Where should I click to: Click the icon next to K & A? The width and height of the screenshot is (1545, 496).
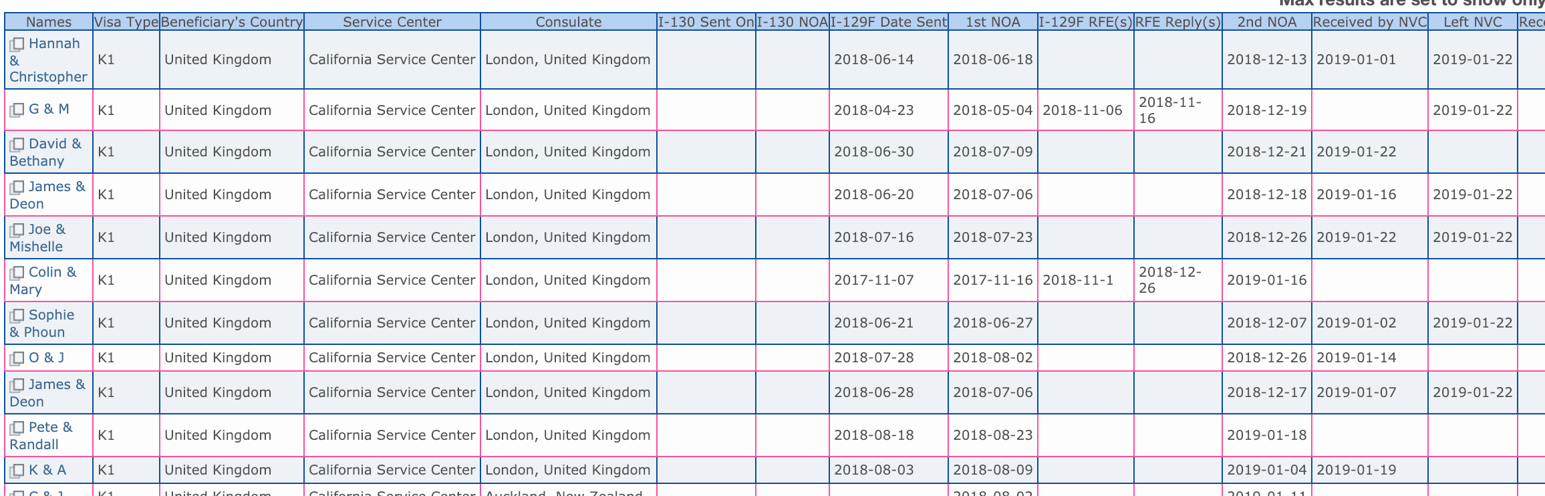point(17,471)
